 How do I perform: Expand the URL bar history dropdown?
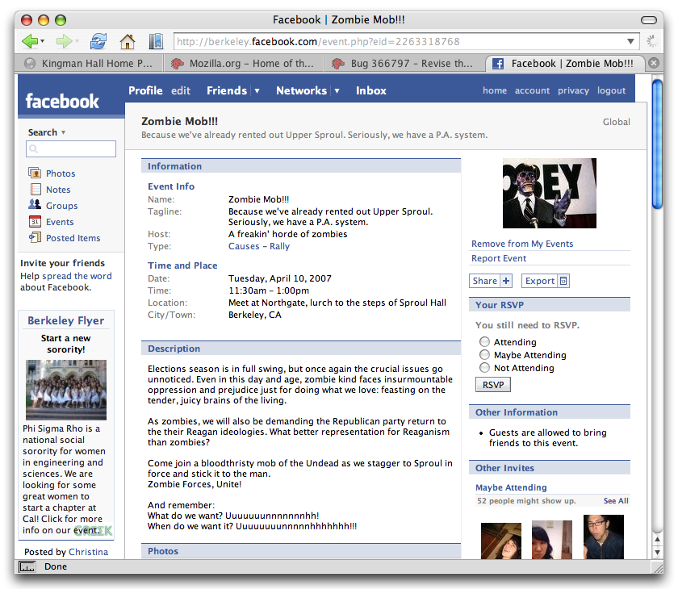[631, 41]
